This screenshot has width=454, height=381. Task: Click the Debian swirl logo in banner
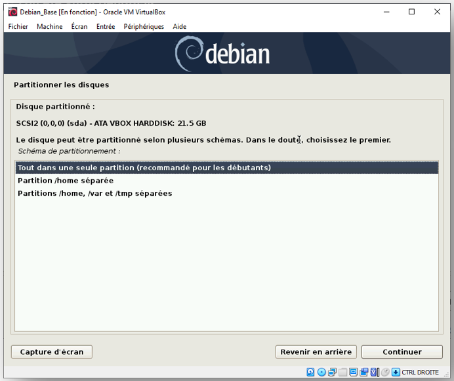point(189,54)
